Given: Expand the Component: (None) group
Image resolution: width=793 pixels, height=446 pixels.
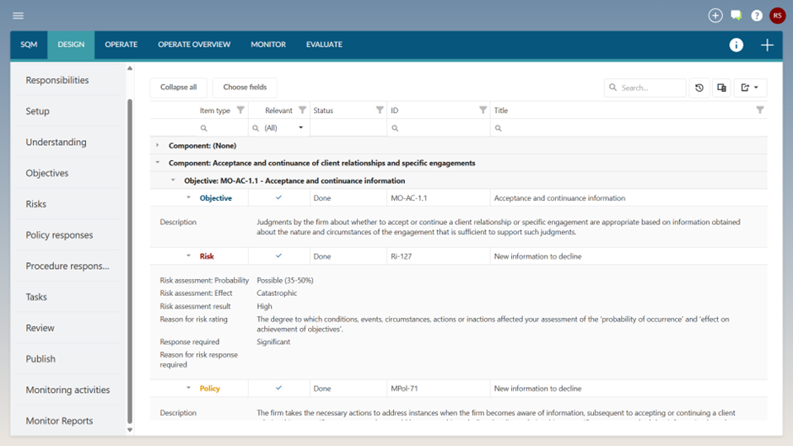Looking at the screenshot, I should (158, 146).
